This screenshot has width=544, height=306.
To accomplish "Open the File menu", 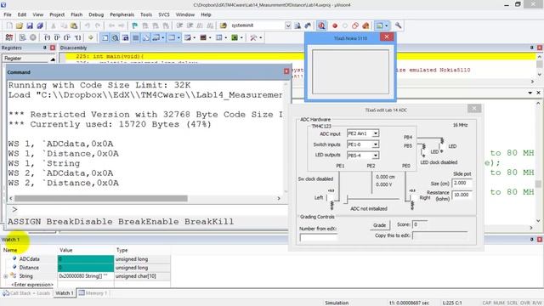I will tap(8, 14).
